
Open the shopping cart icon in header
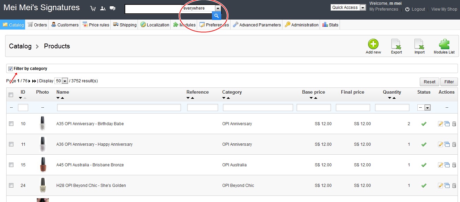point(93,8)
